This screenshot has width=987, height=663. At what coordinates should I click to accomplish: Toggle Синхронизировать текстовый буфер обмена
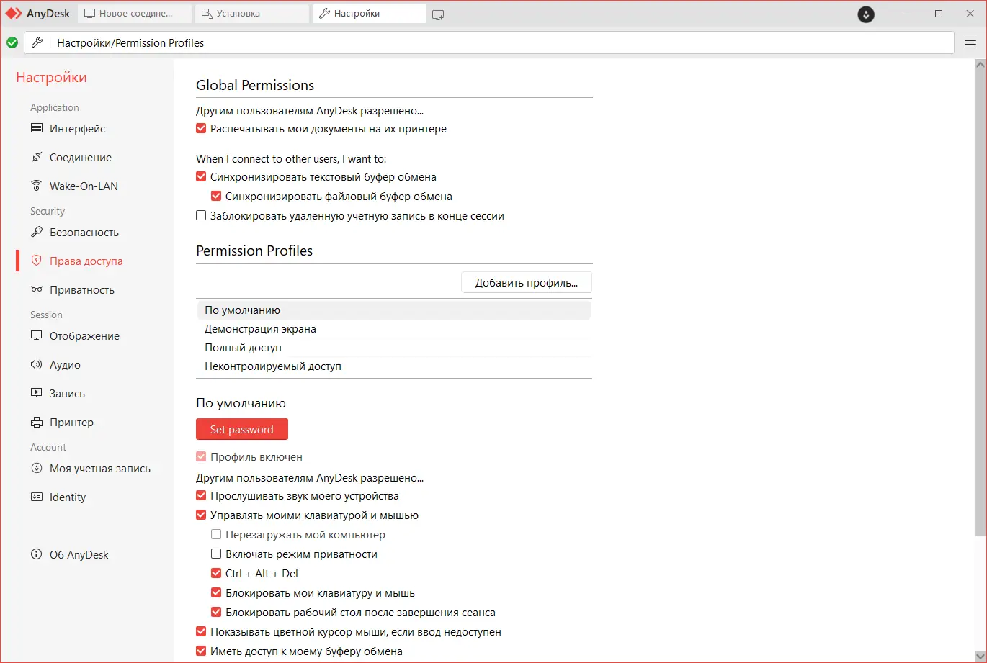pos(201,177)
